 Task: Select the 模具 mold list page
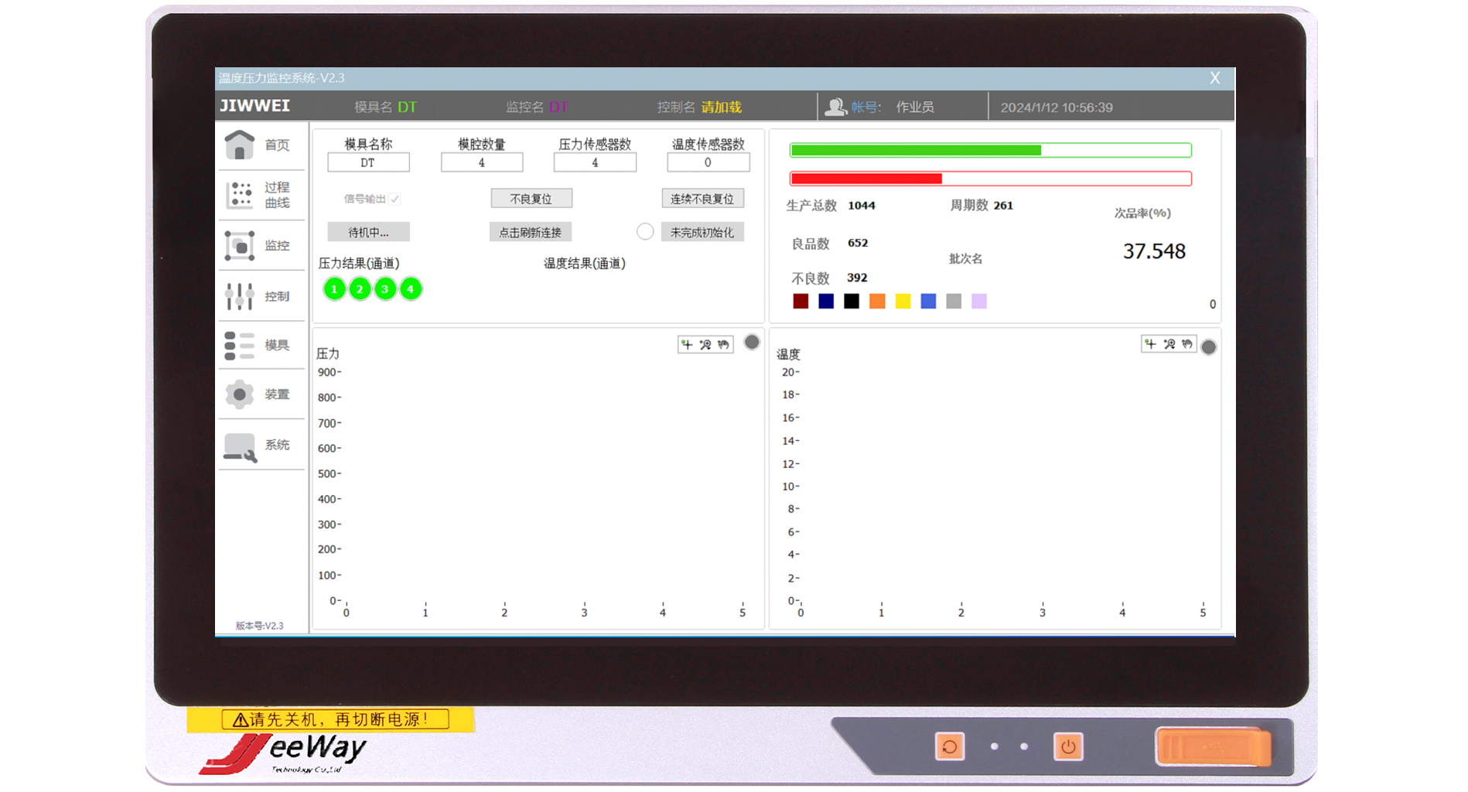(258, 345)
